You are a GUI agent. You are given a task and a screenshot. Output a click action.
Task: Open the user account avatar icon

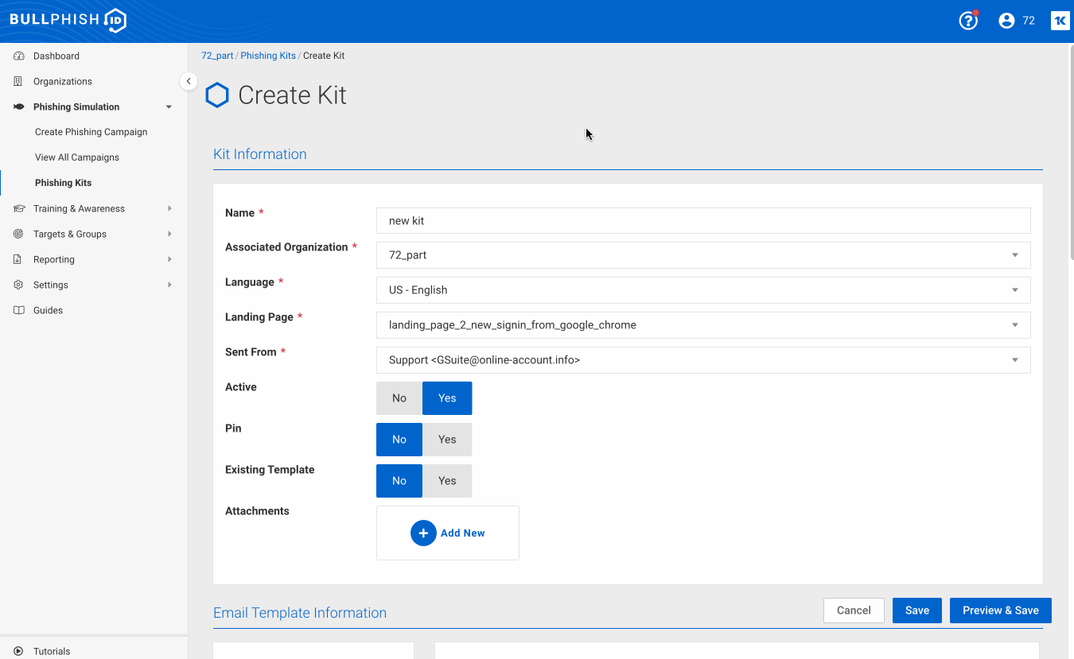coord(1006,21)
